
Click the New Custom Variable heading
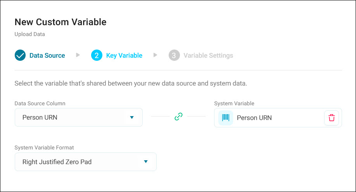click(x=60, y=22)
